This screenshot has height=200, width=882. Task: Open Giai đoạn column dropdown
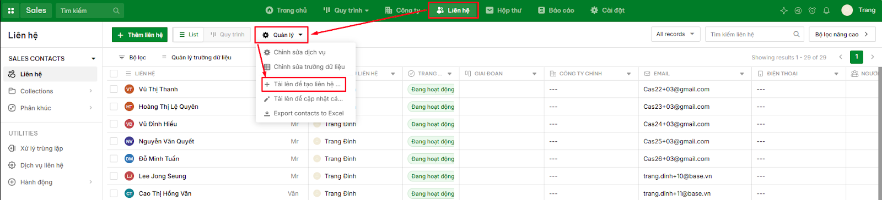(x=535, y=74)
